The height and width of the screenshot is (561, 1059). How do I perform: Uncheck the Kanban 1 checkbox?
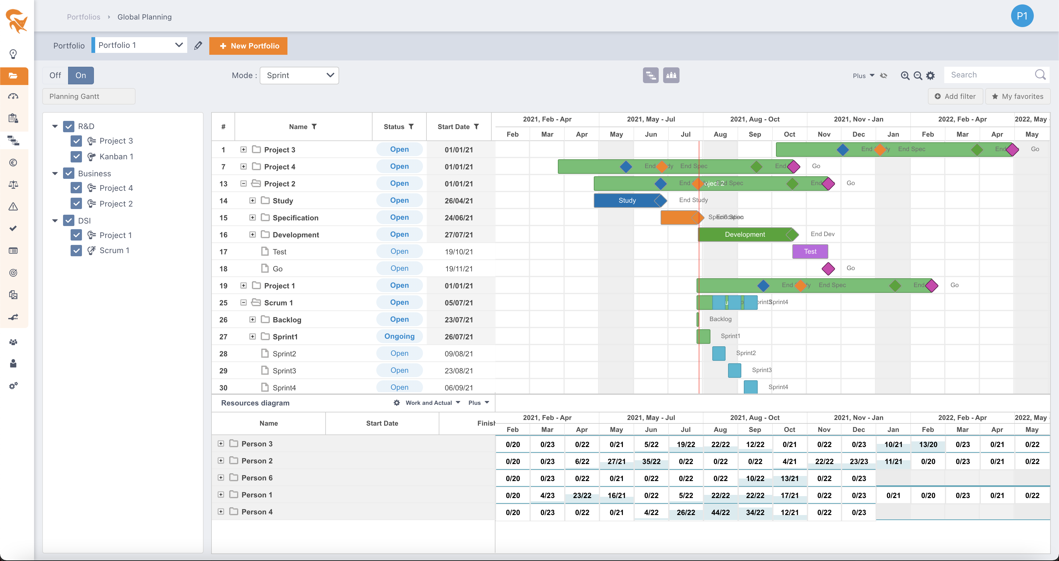[x=76, y=156]
